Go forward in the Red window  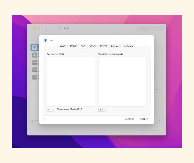(x=52, y=28)
